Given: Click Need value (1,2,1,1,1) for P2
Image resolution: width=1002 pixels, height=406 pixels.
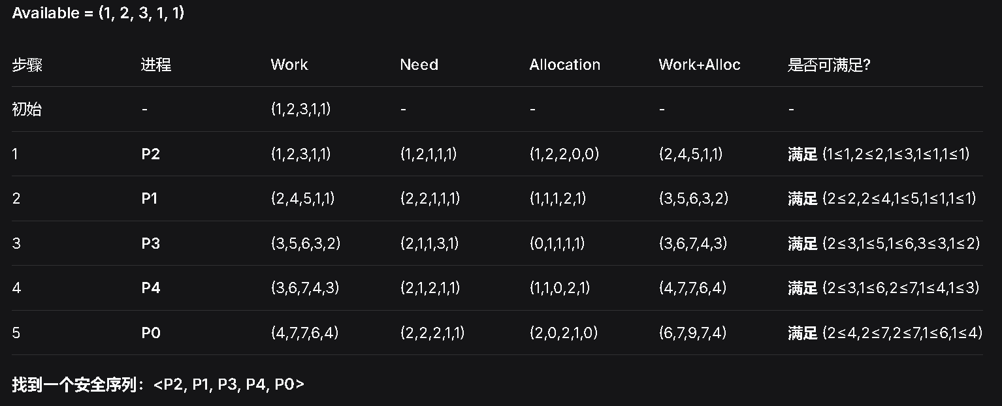Looking at the screenshot, I should [x=428, y=154].
